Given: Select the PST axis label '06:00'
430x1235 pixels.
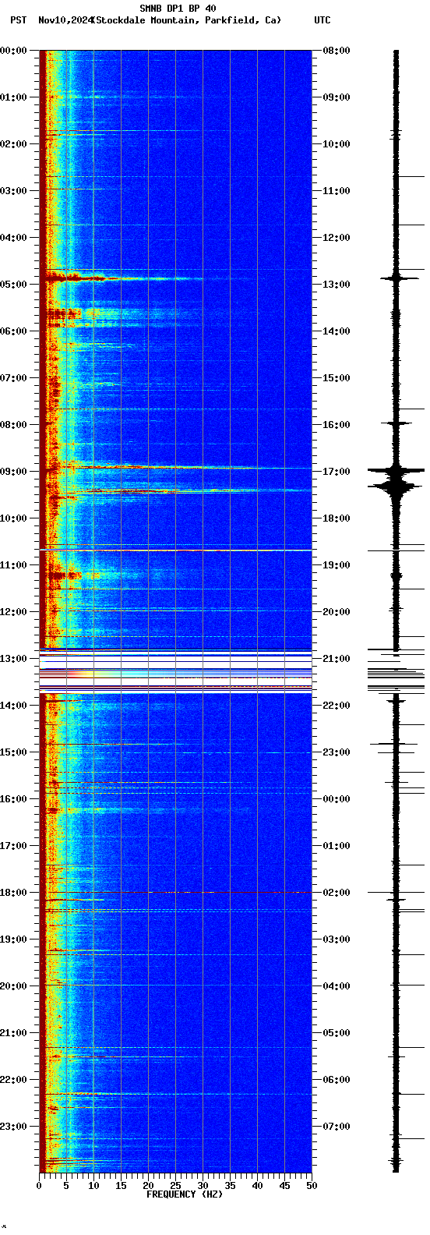Looking at the screenshot, I should (12, 331).
